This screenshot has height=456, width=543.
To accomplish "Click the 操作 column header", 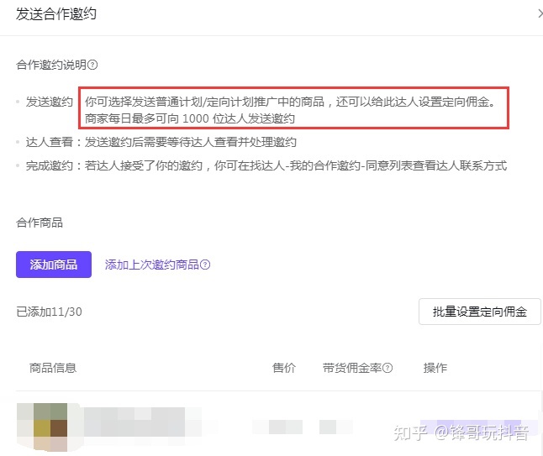I will 435,368.
